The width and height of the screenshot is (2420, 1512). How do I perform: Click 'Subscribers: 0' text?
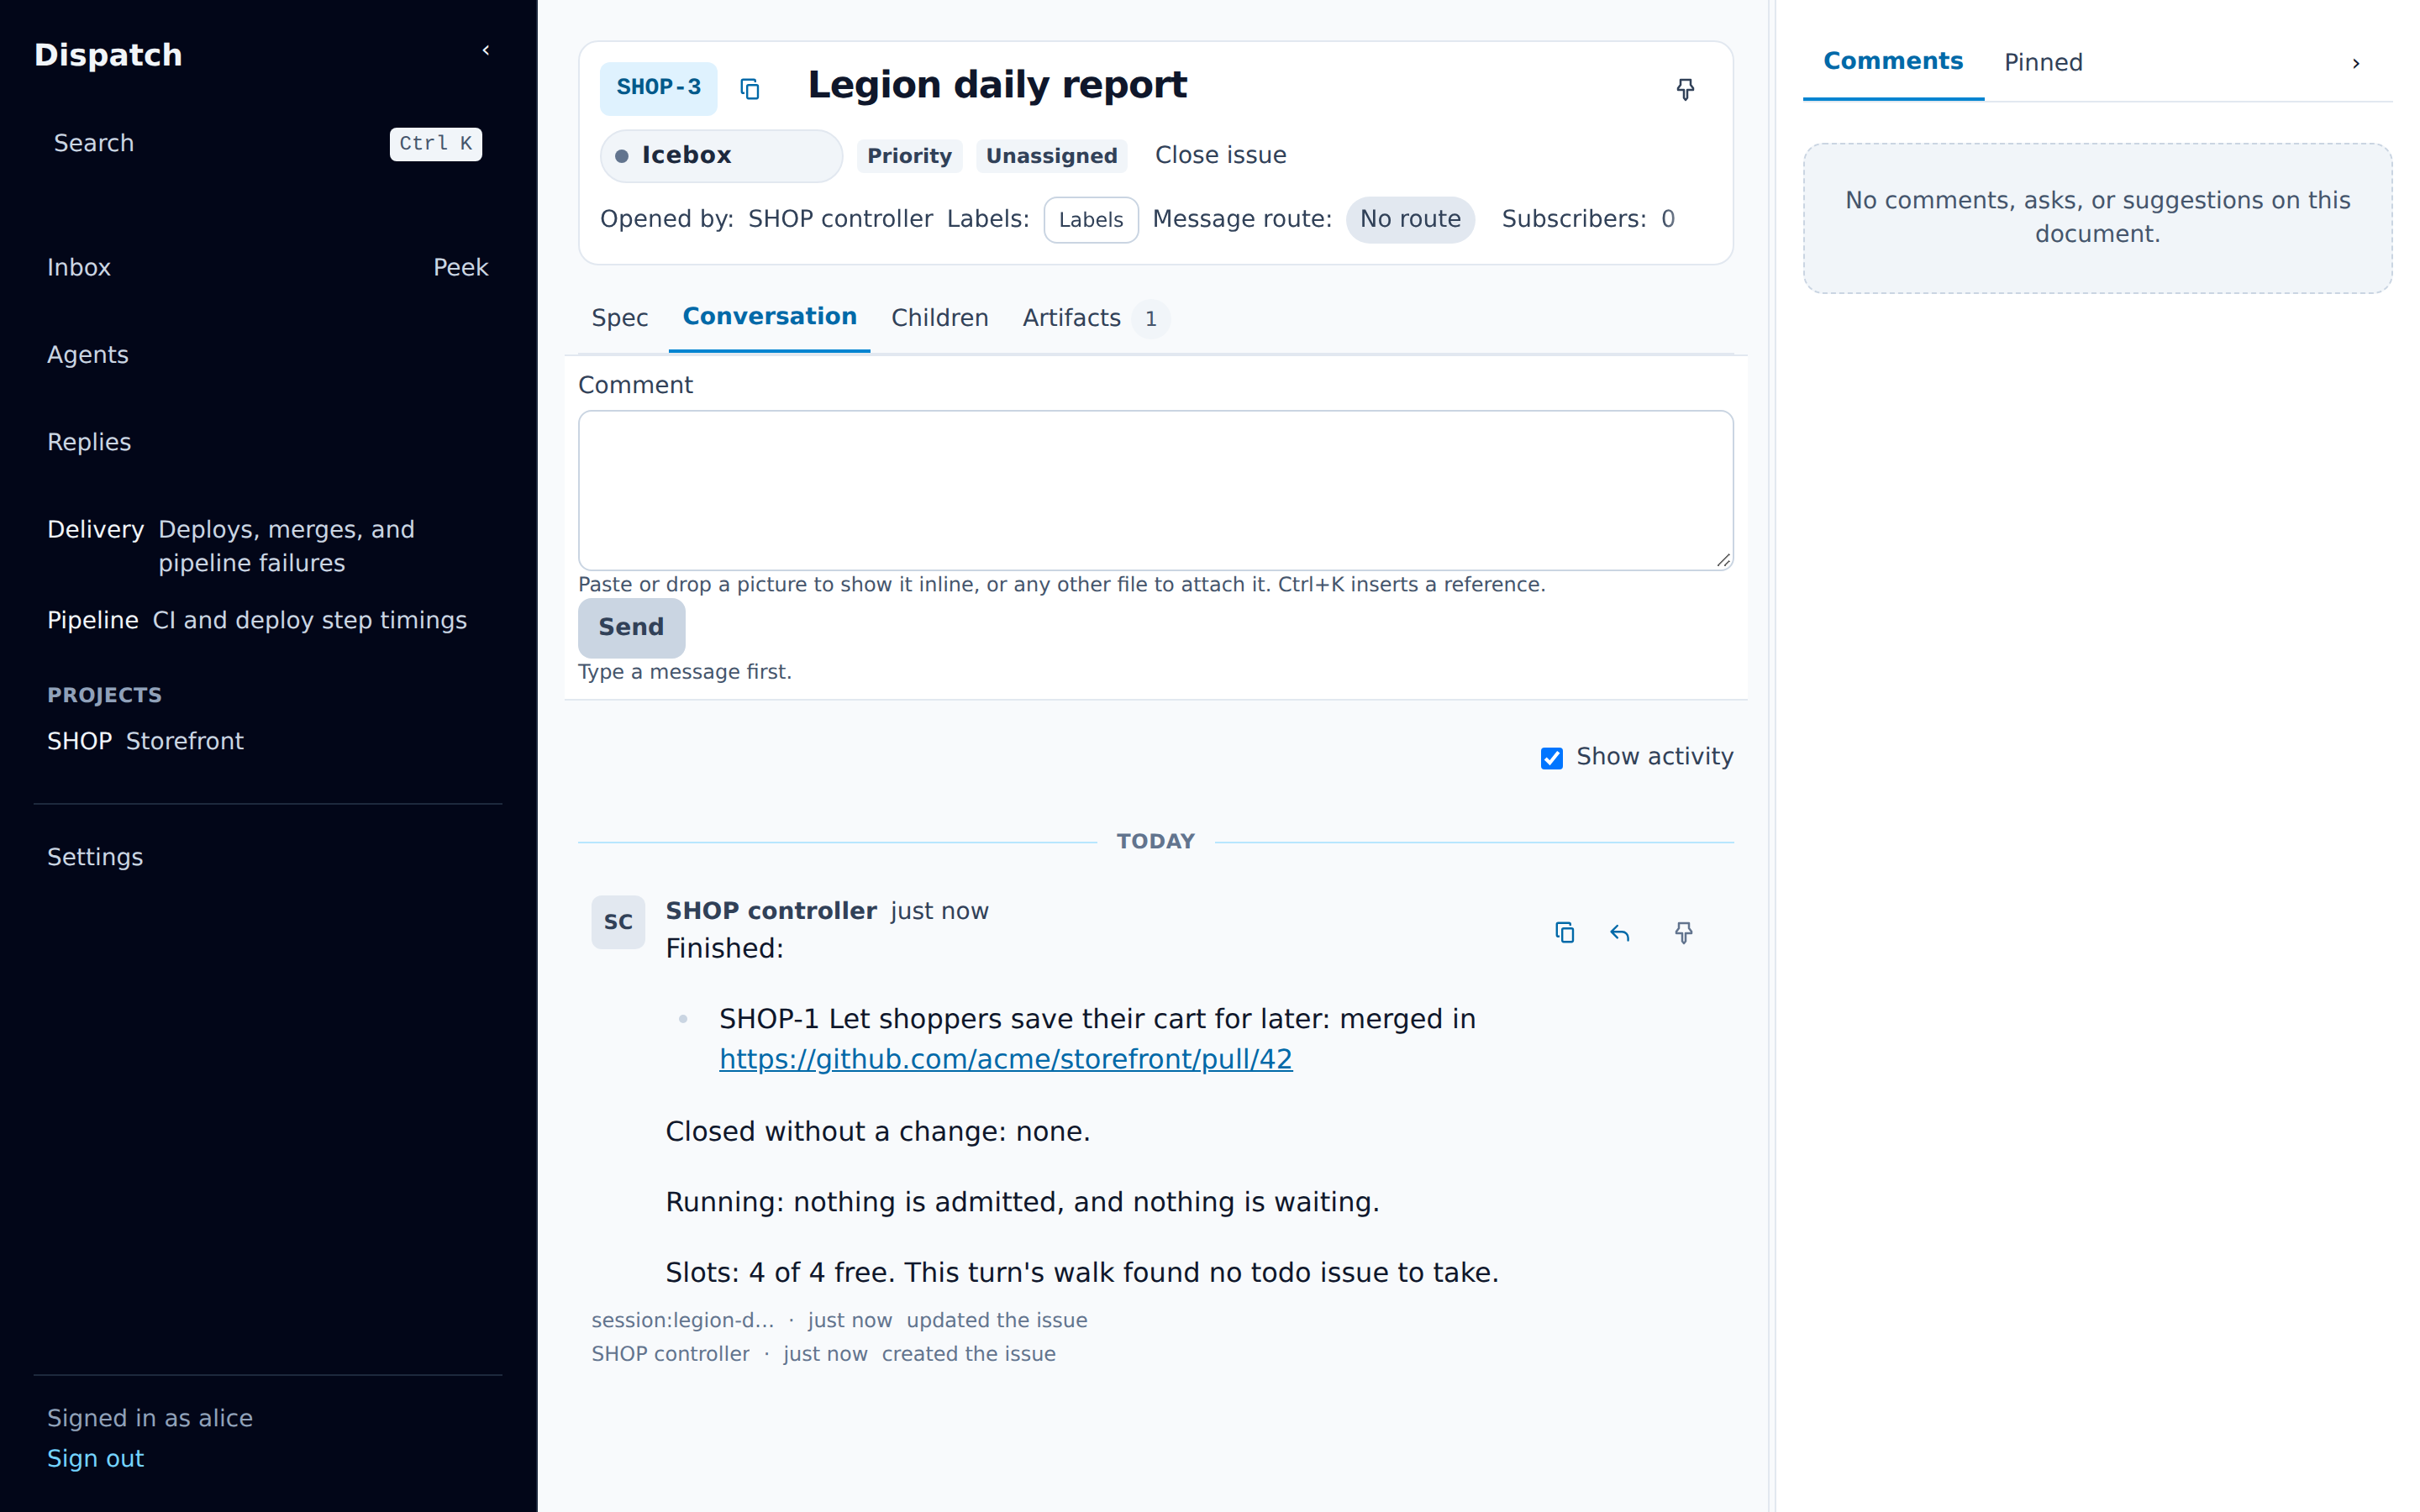pos(1588,219)
